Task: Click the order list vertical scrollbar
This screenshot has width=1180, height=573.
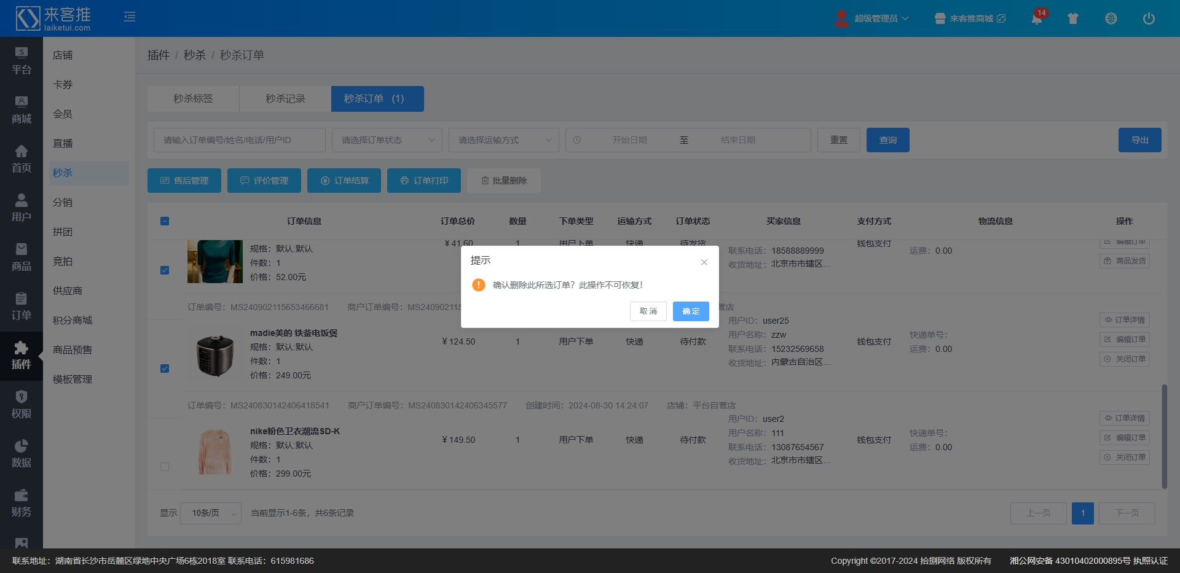Action: click(x=1164, y=436)
